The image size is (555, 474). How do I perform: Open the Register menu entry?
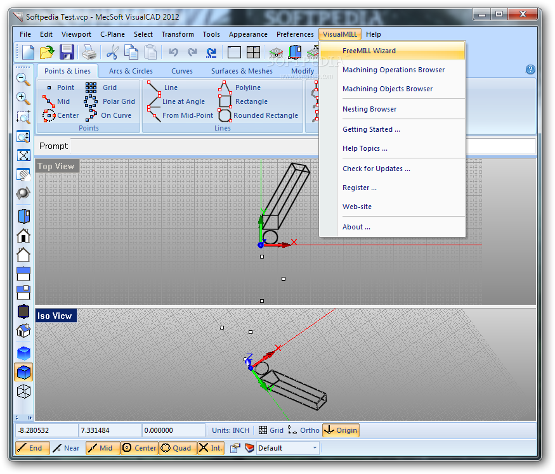(392, 188)
